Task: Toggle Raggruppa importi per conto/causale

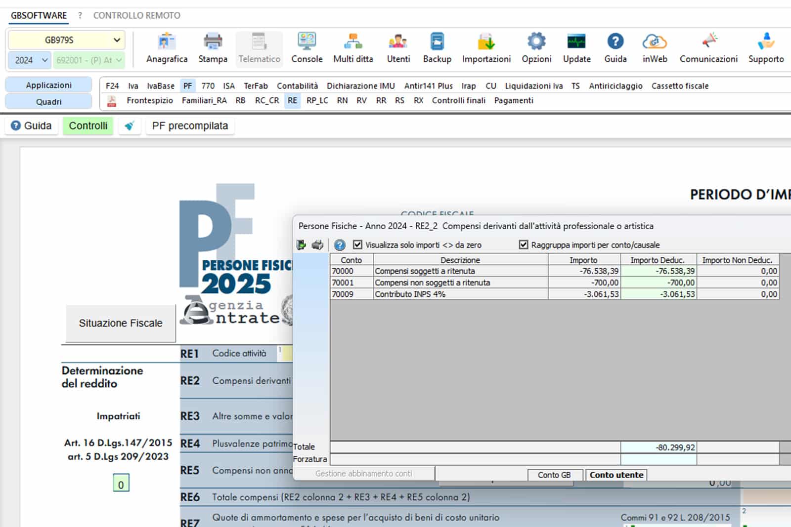Action: click(524, 244)
